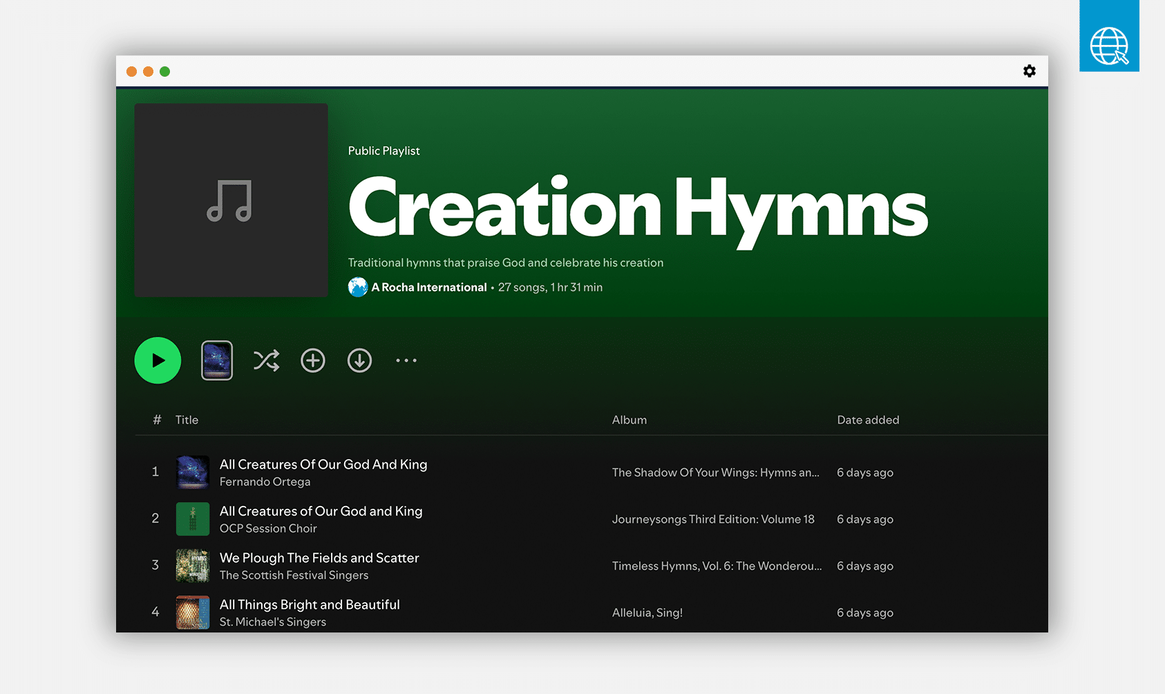Click track number 2 in the list
This screenshot has height=694, width=1165.
tap(155, 518)
